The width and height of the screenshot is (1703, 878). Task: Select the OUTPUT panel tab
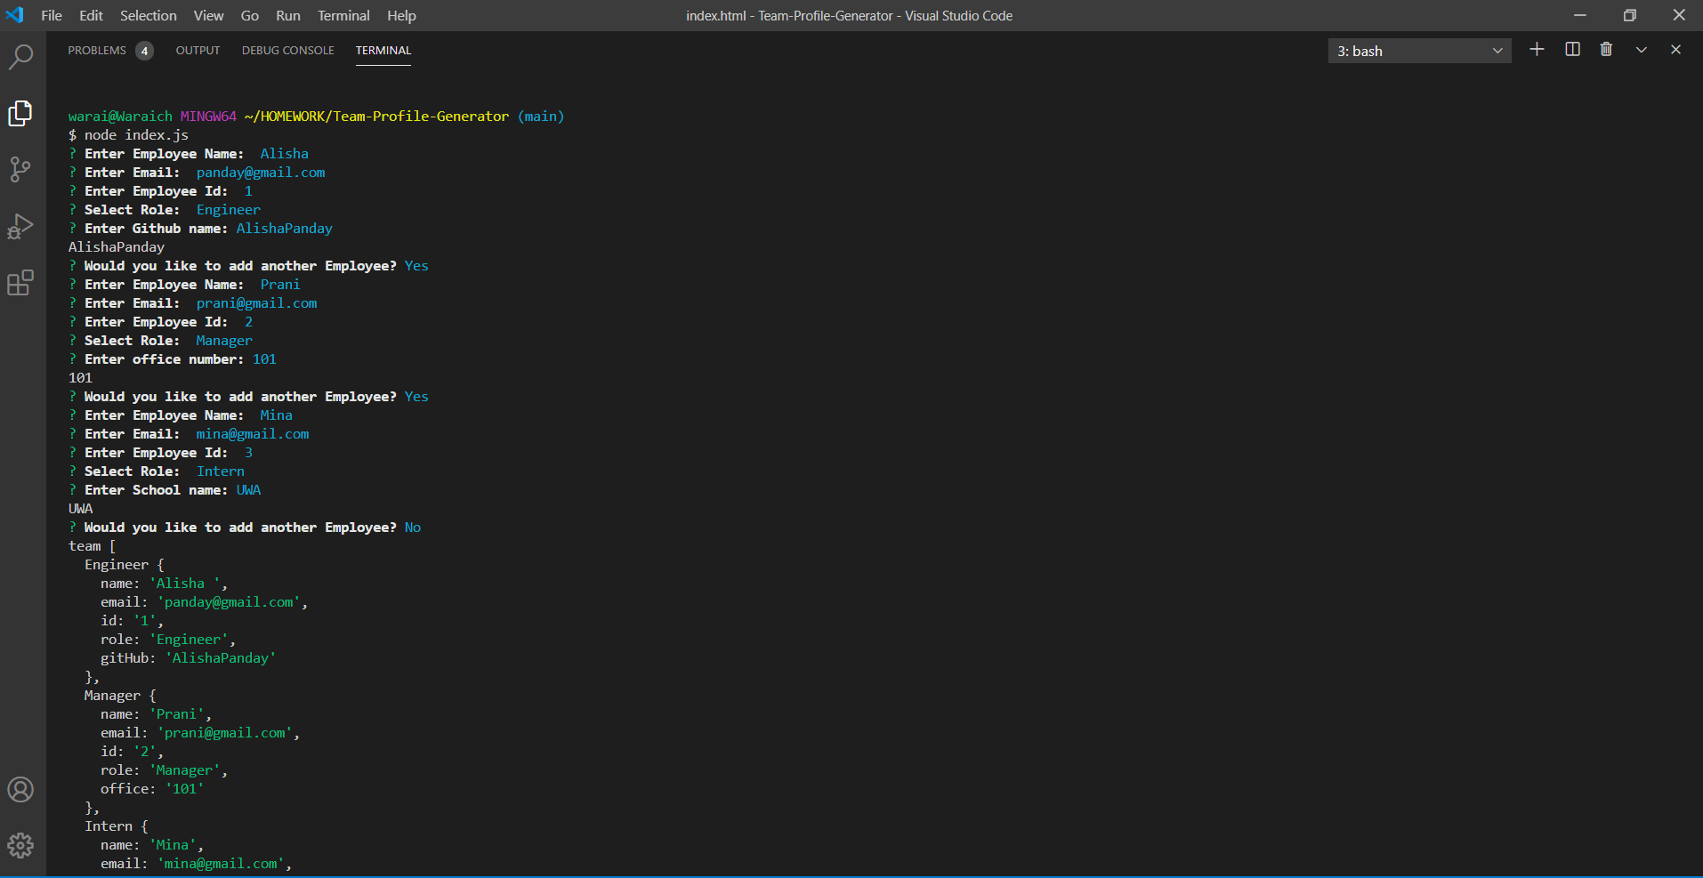pyautogui.click(x=198, y=51)
